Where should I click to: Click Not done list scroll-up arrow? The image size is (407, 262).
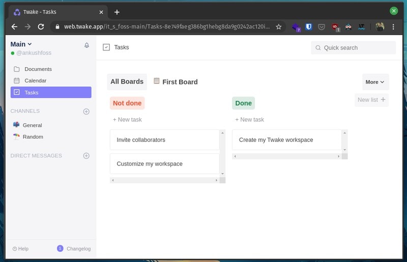pos(222,133)
